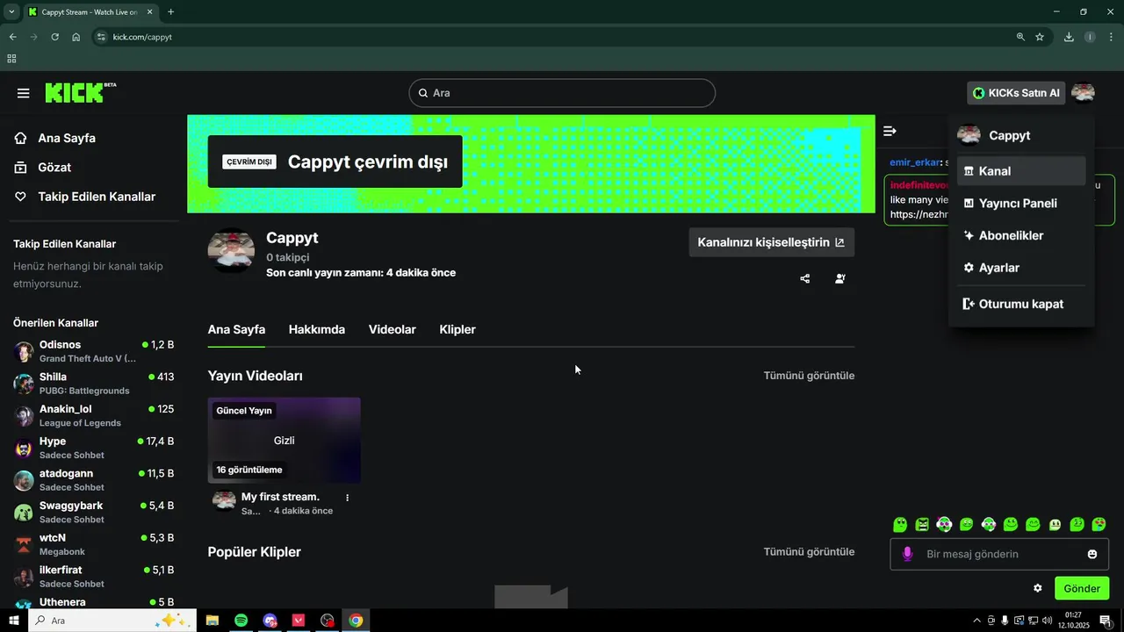The height and width of the screenshot is (632, 1124).
Task: Click the profile avatar in top bar
Action: pyautogui.click(x=1083, y=93)
